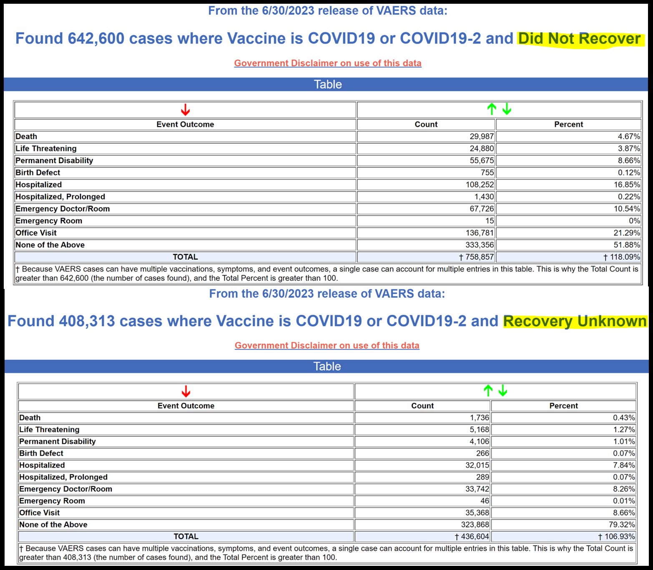
Task: Select the Office Visit percent 21.29%
Action: tap(627, 233)
